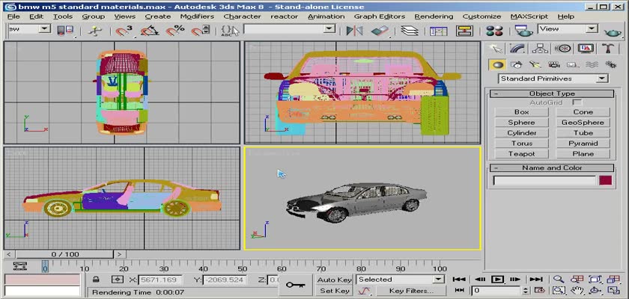Switch to the Hierarchy command panel tab
Image resolution: width=629 pixels, height=299 pixels.
pyautogui.click(x=541, y=49)
